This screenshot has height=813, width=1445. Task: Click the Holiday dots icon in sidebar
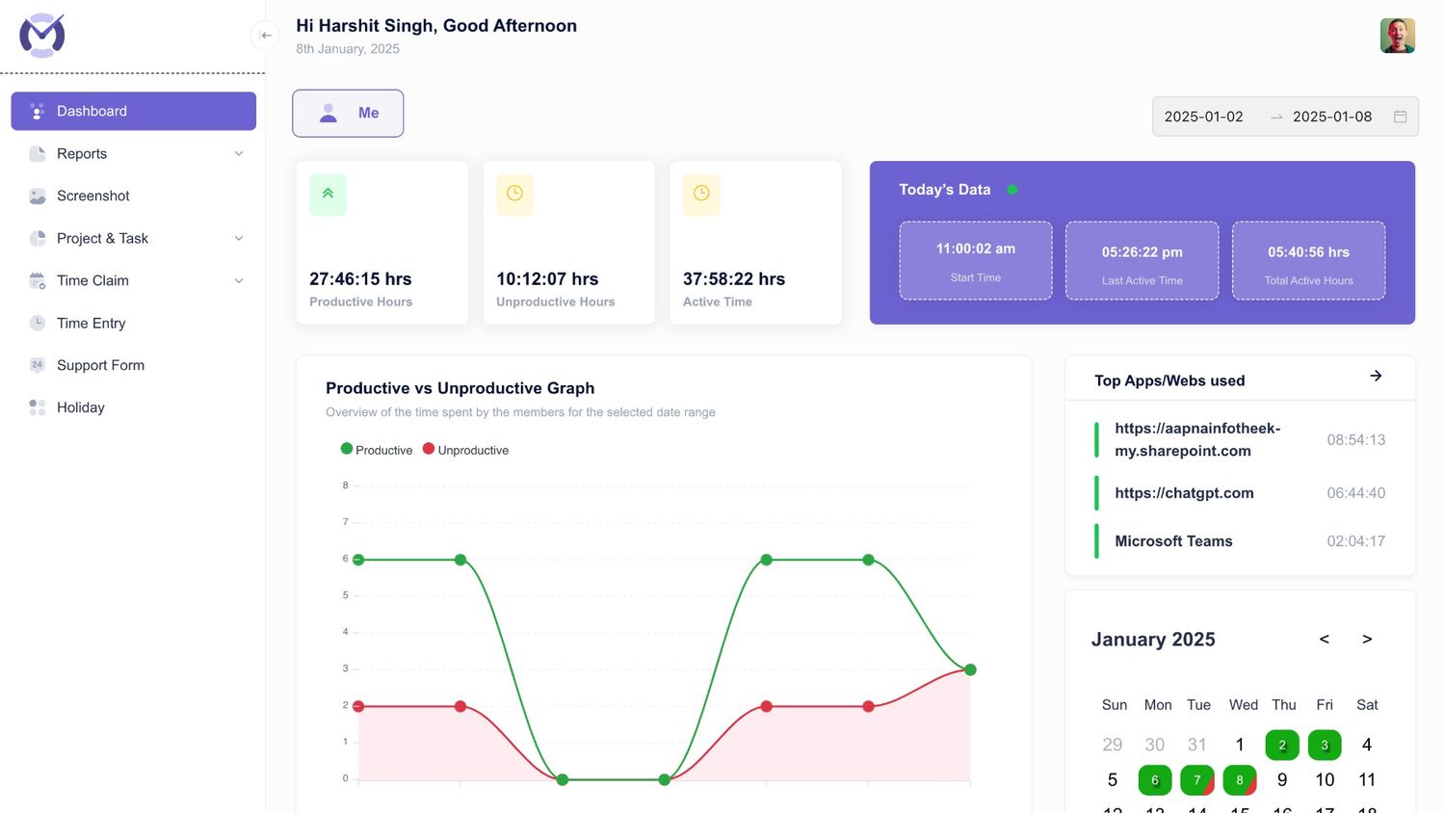pyautogui.click(x=37, y=407)
